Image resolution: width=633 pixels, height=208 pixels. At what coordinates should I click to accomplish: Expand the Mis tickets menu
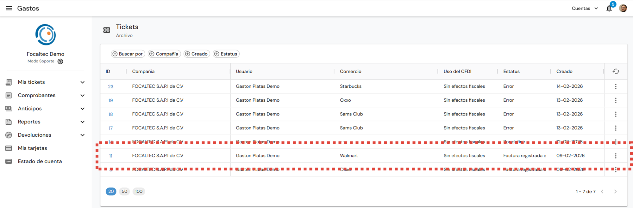pyautogui.click(x=82, y=82)
